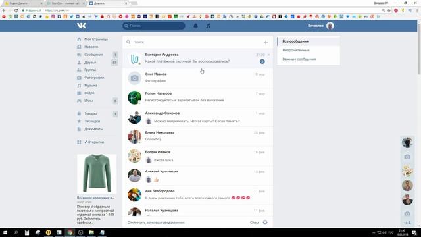Open dialog with Аня Безбородова
The image size is (421, 237).
[197, 195]
